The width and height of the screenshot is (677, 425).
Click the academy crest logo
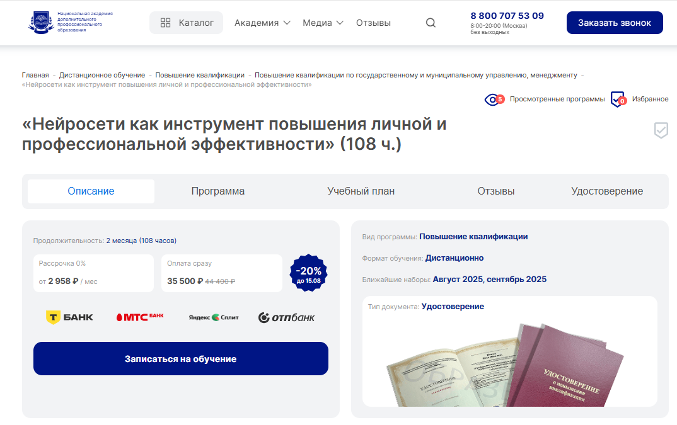42,23
